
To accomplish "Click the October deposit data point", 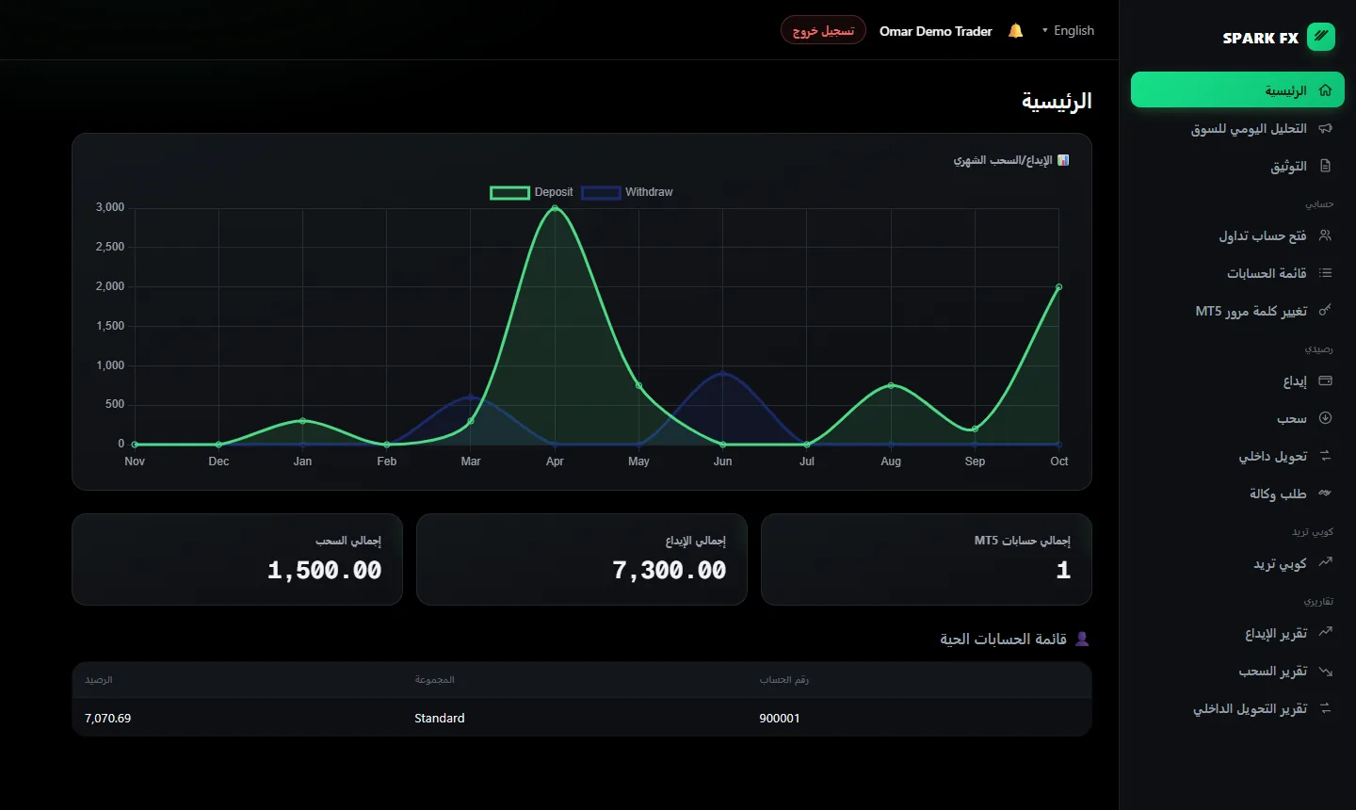I will 1058,287.
